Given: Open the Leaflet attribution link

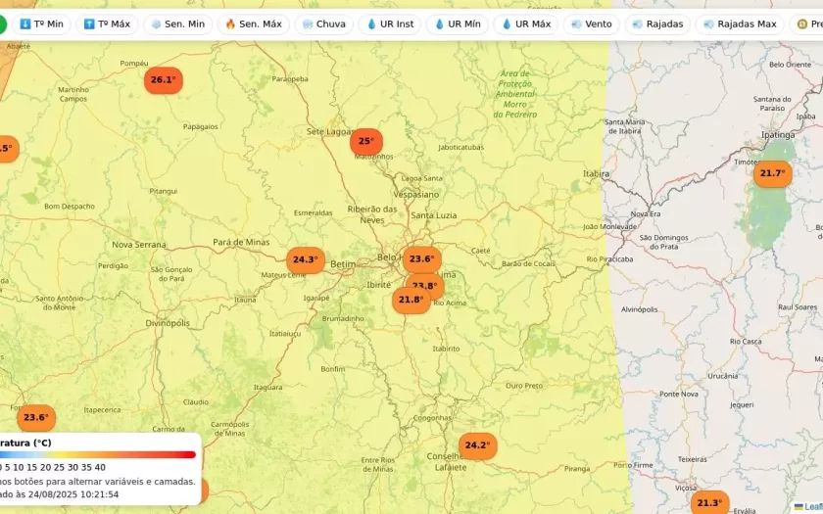Looking at the screenshot, I should point(811,506).
